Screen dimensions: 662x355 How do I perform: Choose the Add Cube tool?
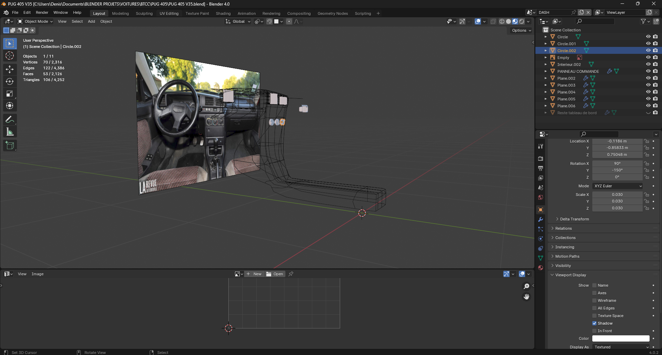tap(10, 146)
